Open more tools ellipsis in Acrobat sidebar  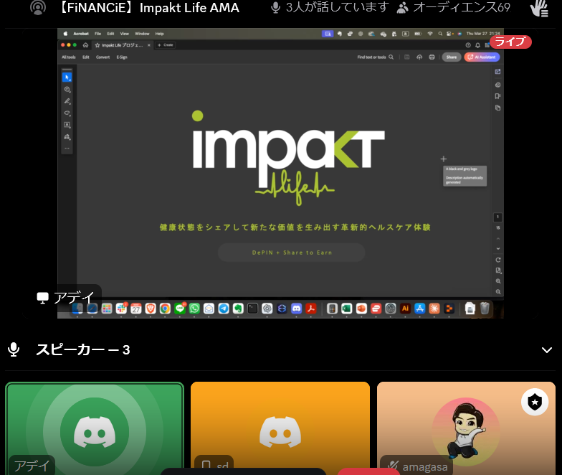click(67, 148)
